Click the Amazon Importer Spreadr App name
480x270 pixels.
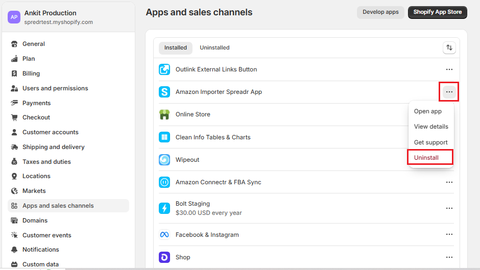click(x=219, y=92)
